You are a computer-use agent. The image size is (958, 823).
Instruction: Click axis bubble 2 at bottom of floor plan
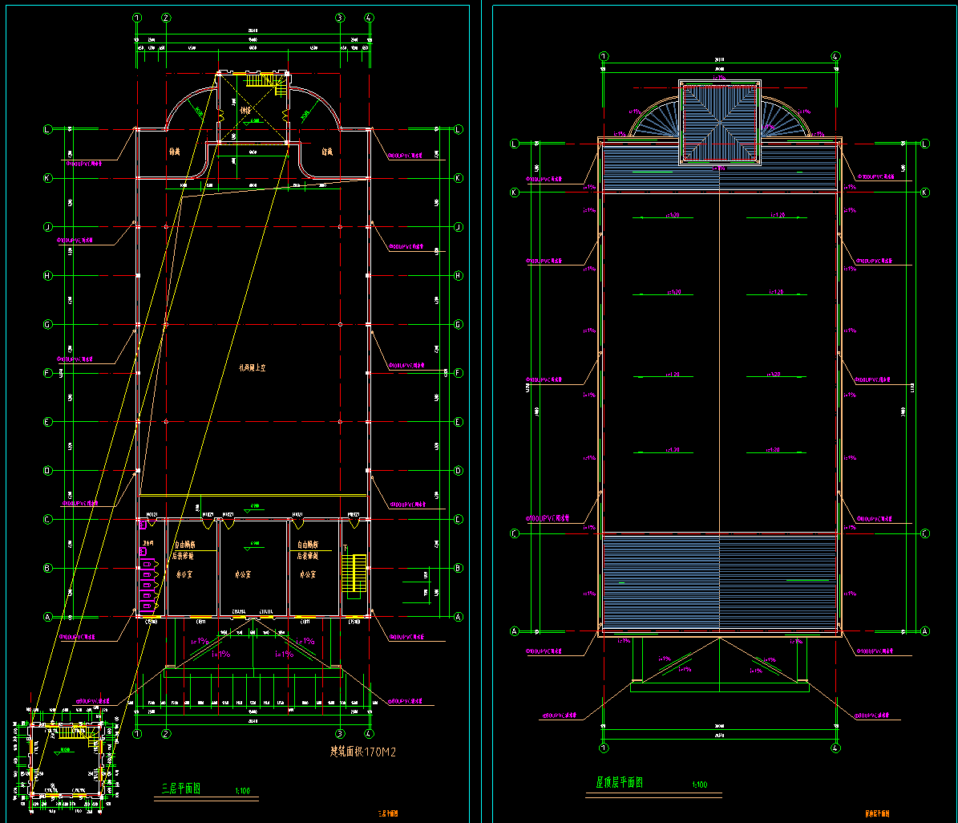point(166,733)
